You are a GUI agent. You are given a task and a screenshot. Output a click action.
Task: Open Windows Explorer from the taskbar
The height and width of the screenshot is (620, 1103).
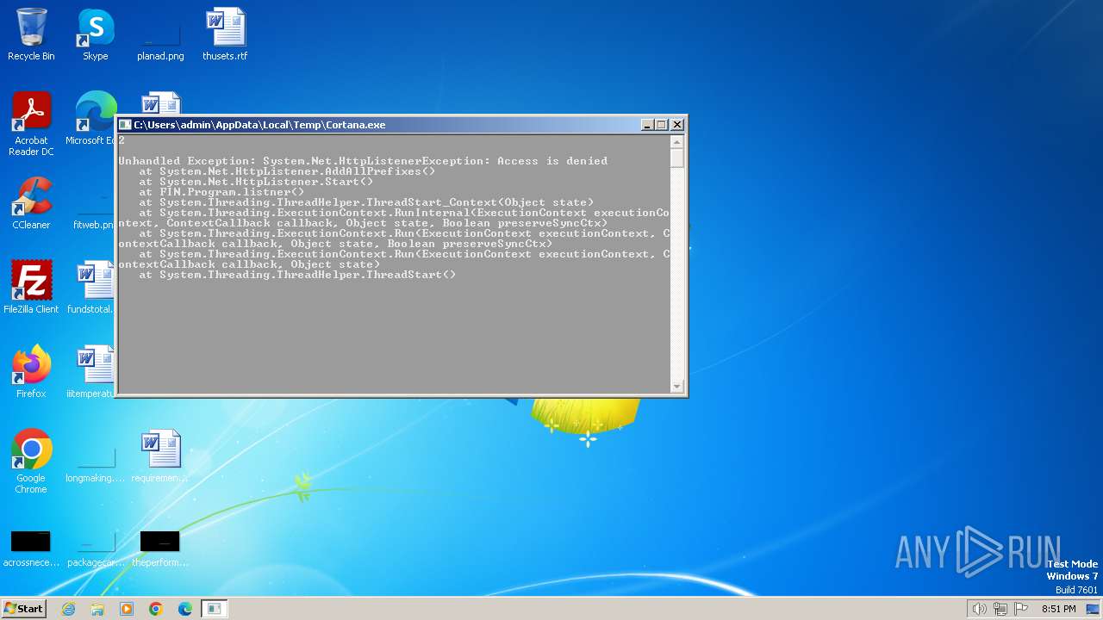click(97, 609)
